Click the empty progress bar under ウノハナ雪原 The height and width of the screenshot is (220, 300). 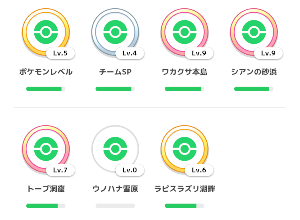pyautogui.click(x=115, y=206)
